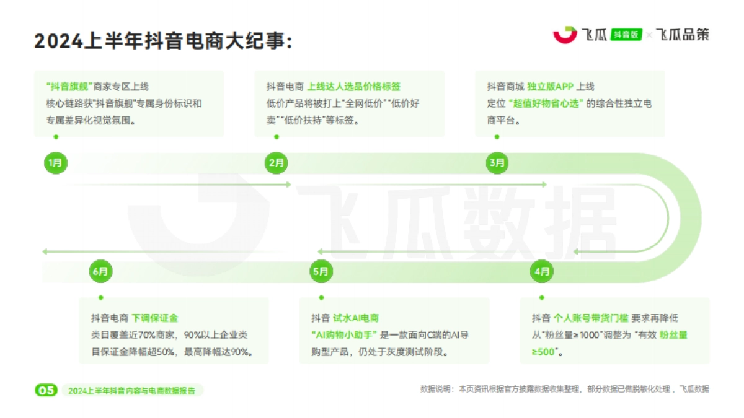Viewport: 744px width, 418px height.
Task: Select the 5月 timeline circle marker
Action: (321, 271)
